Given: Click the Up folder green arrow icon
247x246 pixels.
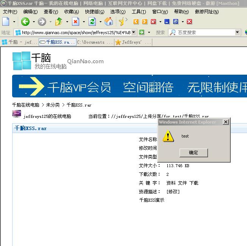Looking at the screenshot, I should tap(59, 22).
